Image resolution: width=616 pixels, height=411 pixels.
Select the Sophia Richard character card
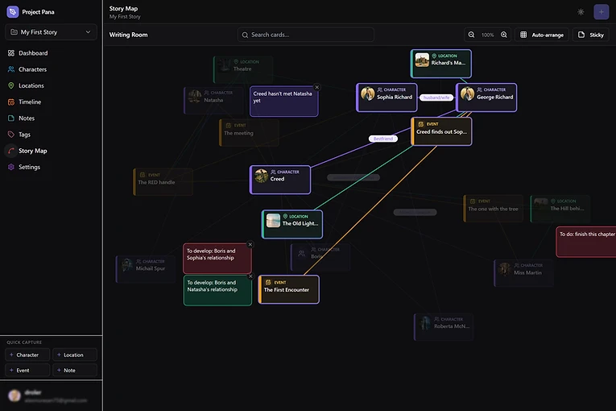click(x=387, y=98)
